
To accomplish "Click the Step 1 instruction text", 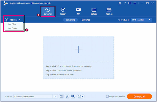I will click(69, 66).
